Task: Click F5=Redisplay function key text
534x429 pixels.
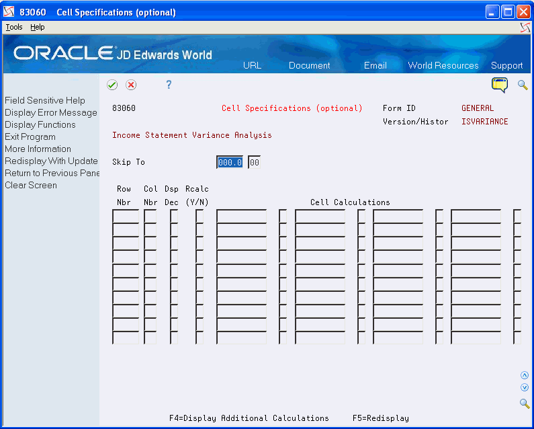Action: [x=381, y=418]
